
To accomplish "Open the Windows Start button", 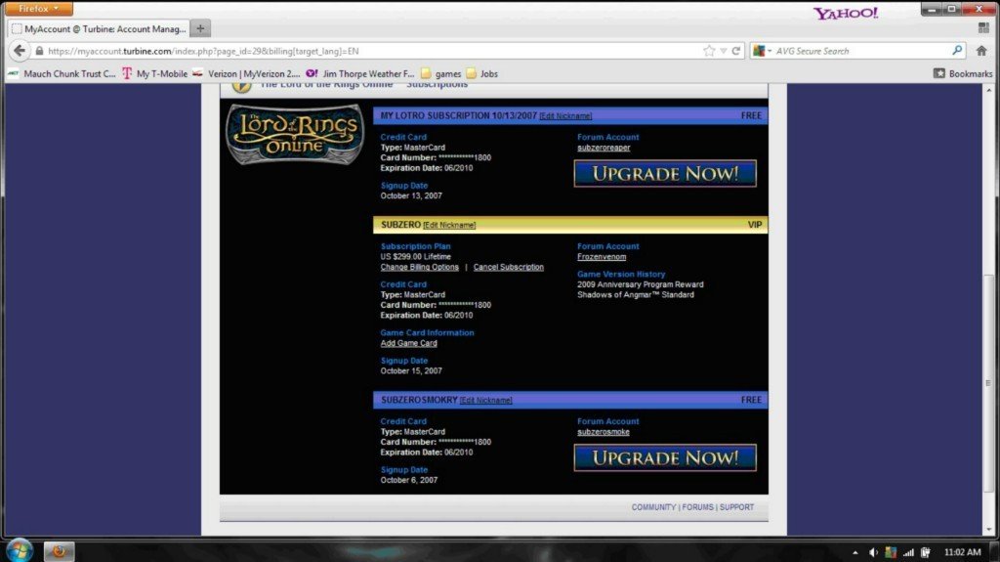I will coord(20,550).
